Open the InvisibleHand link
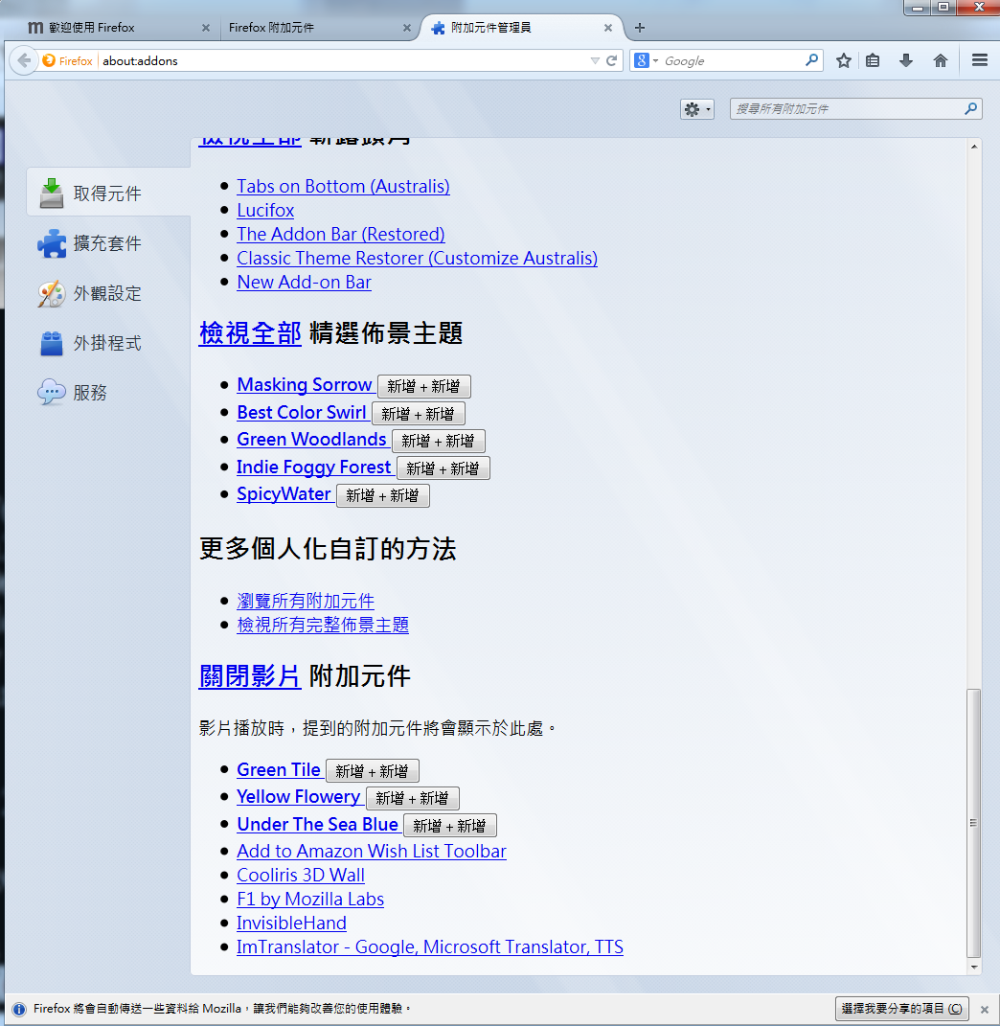Viewport: 1000px width, 1026px height. click(x=291, y=923)
